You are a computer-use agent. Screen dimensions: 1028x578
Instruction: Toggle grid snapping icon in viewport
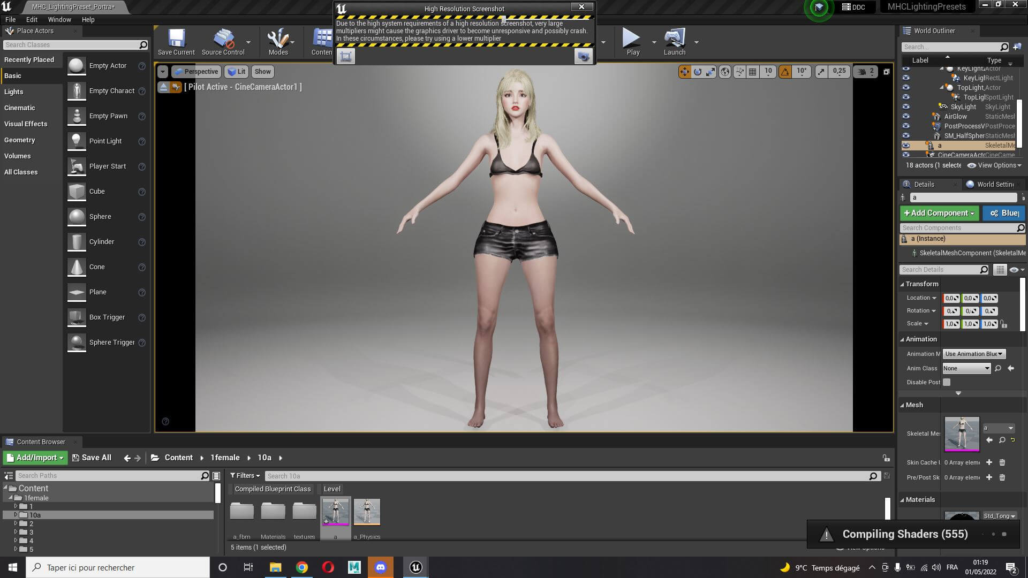click(753, 72)
